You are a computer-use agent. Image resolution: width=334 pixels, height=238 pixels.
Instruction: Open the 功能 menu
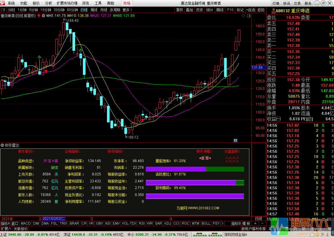[x=24, y=3]
